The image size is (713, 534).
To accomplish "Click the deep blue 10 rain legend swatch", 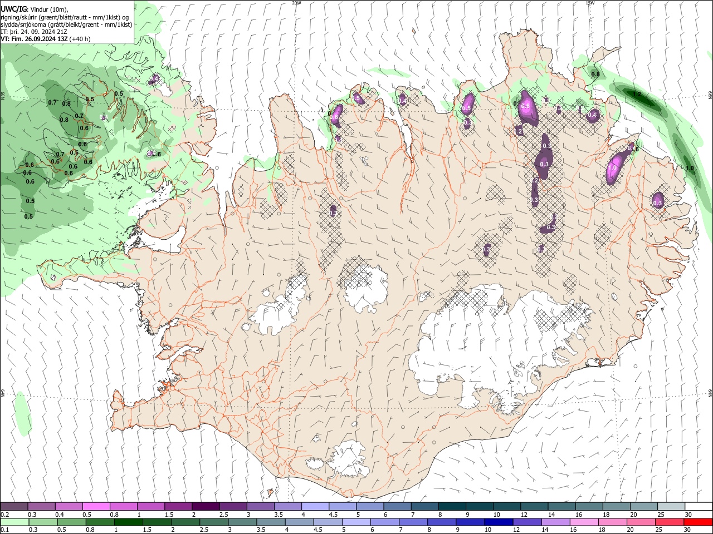I will point(498,522).
